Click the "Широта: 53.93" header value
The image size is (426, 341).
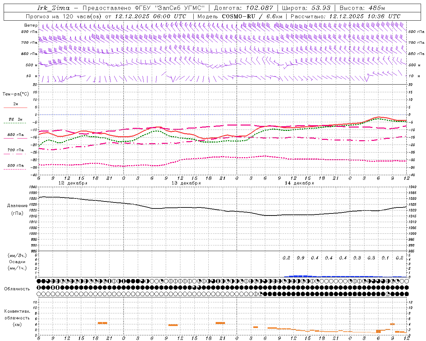[306, 8]
